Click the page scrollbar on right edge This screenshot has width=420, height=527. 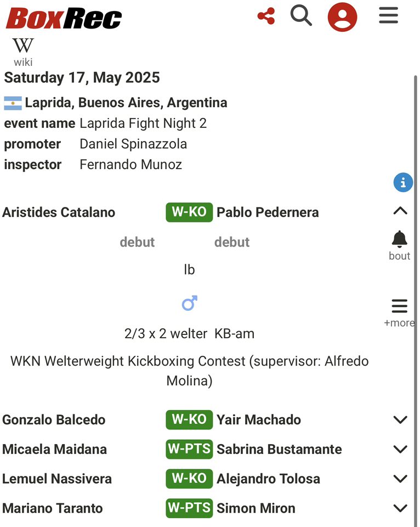(416, 299)
